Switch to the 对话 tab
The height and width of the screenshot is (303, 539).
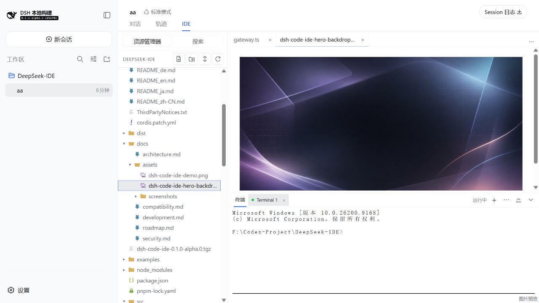[x=135, y=24]
